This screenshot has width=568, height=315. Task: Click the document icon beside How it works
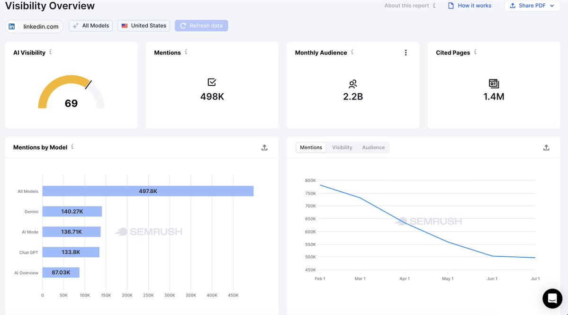point(451,5)
